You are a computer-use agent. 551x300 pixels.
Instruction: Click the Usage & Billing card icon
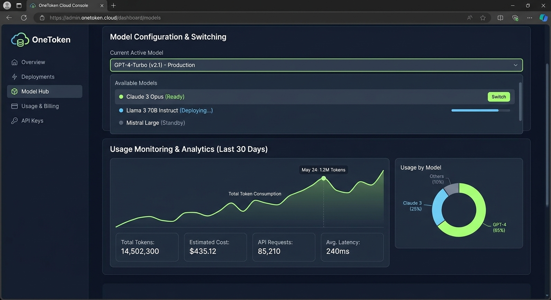pos(14,106)
